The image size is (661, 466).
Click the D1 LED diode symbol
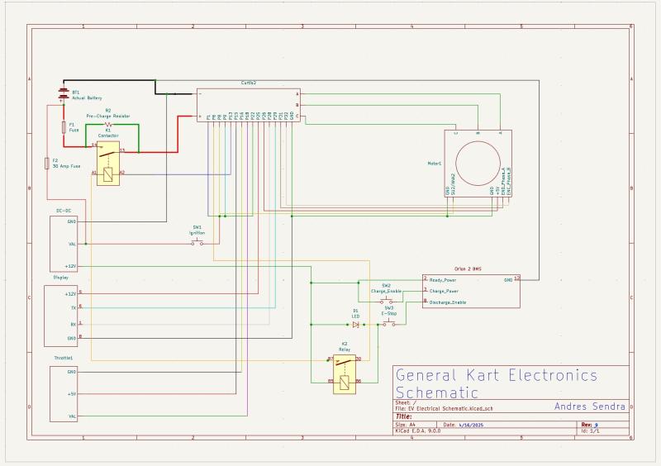click(x=355, y=325)
